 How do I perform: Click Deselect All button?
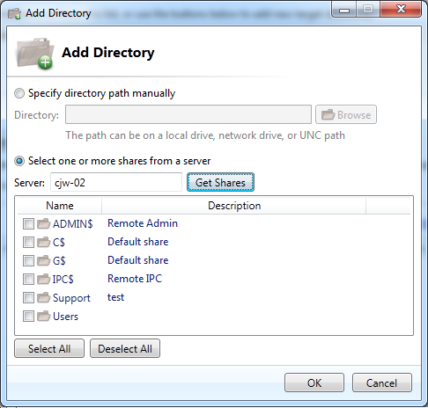125,348
